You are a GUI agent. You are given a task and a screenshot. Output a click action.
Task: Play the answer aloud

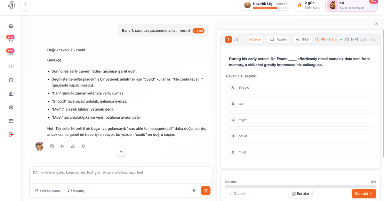tap(62, 146)
